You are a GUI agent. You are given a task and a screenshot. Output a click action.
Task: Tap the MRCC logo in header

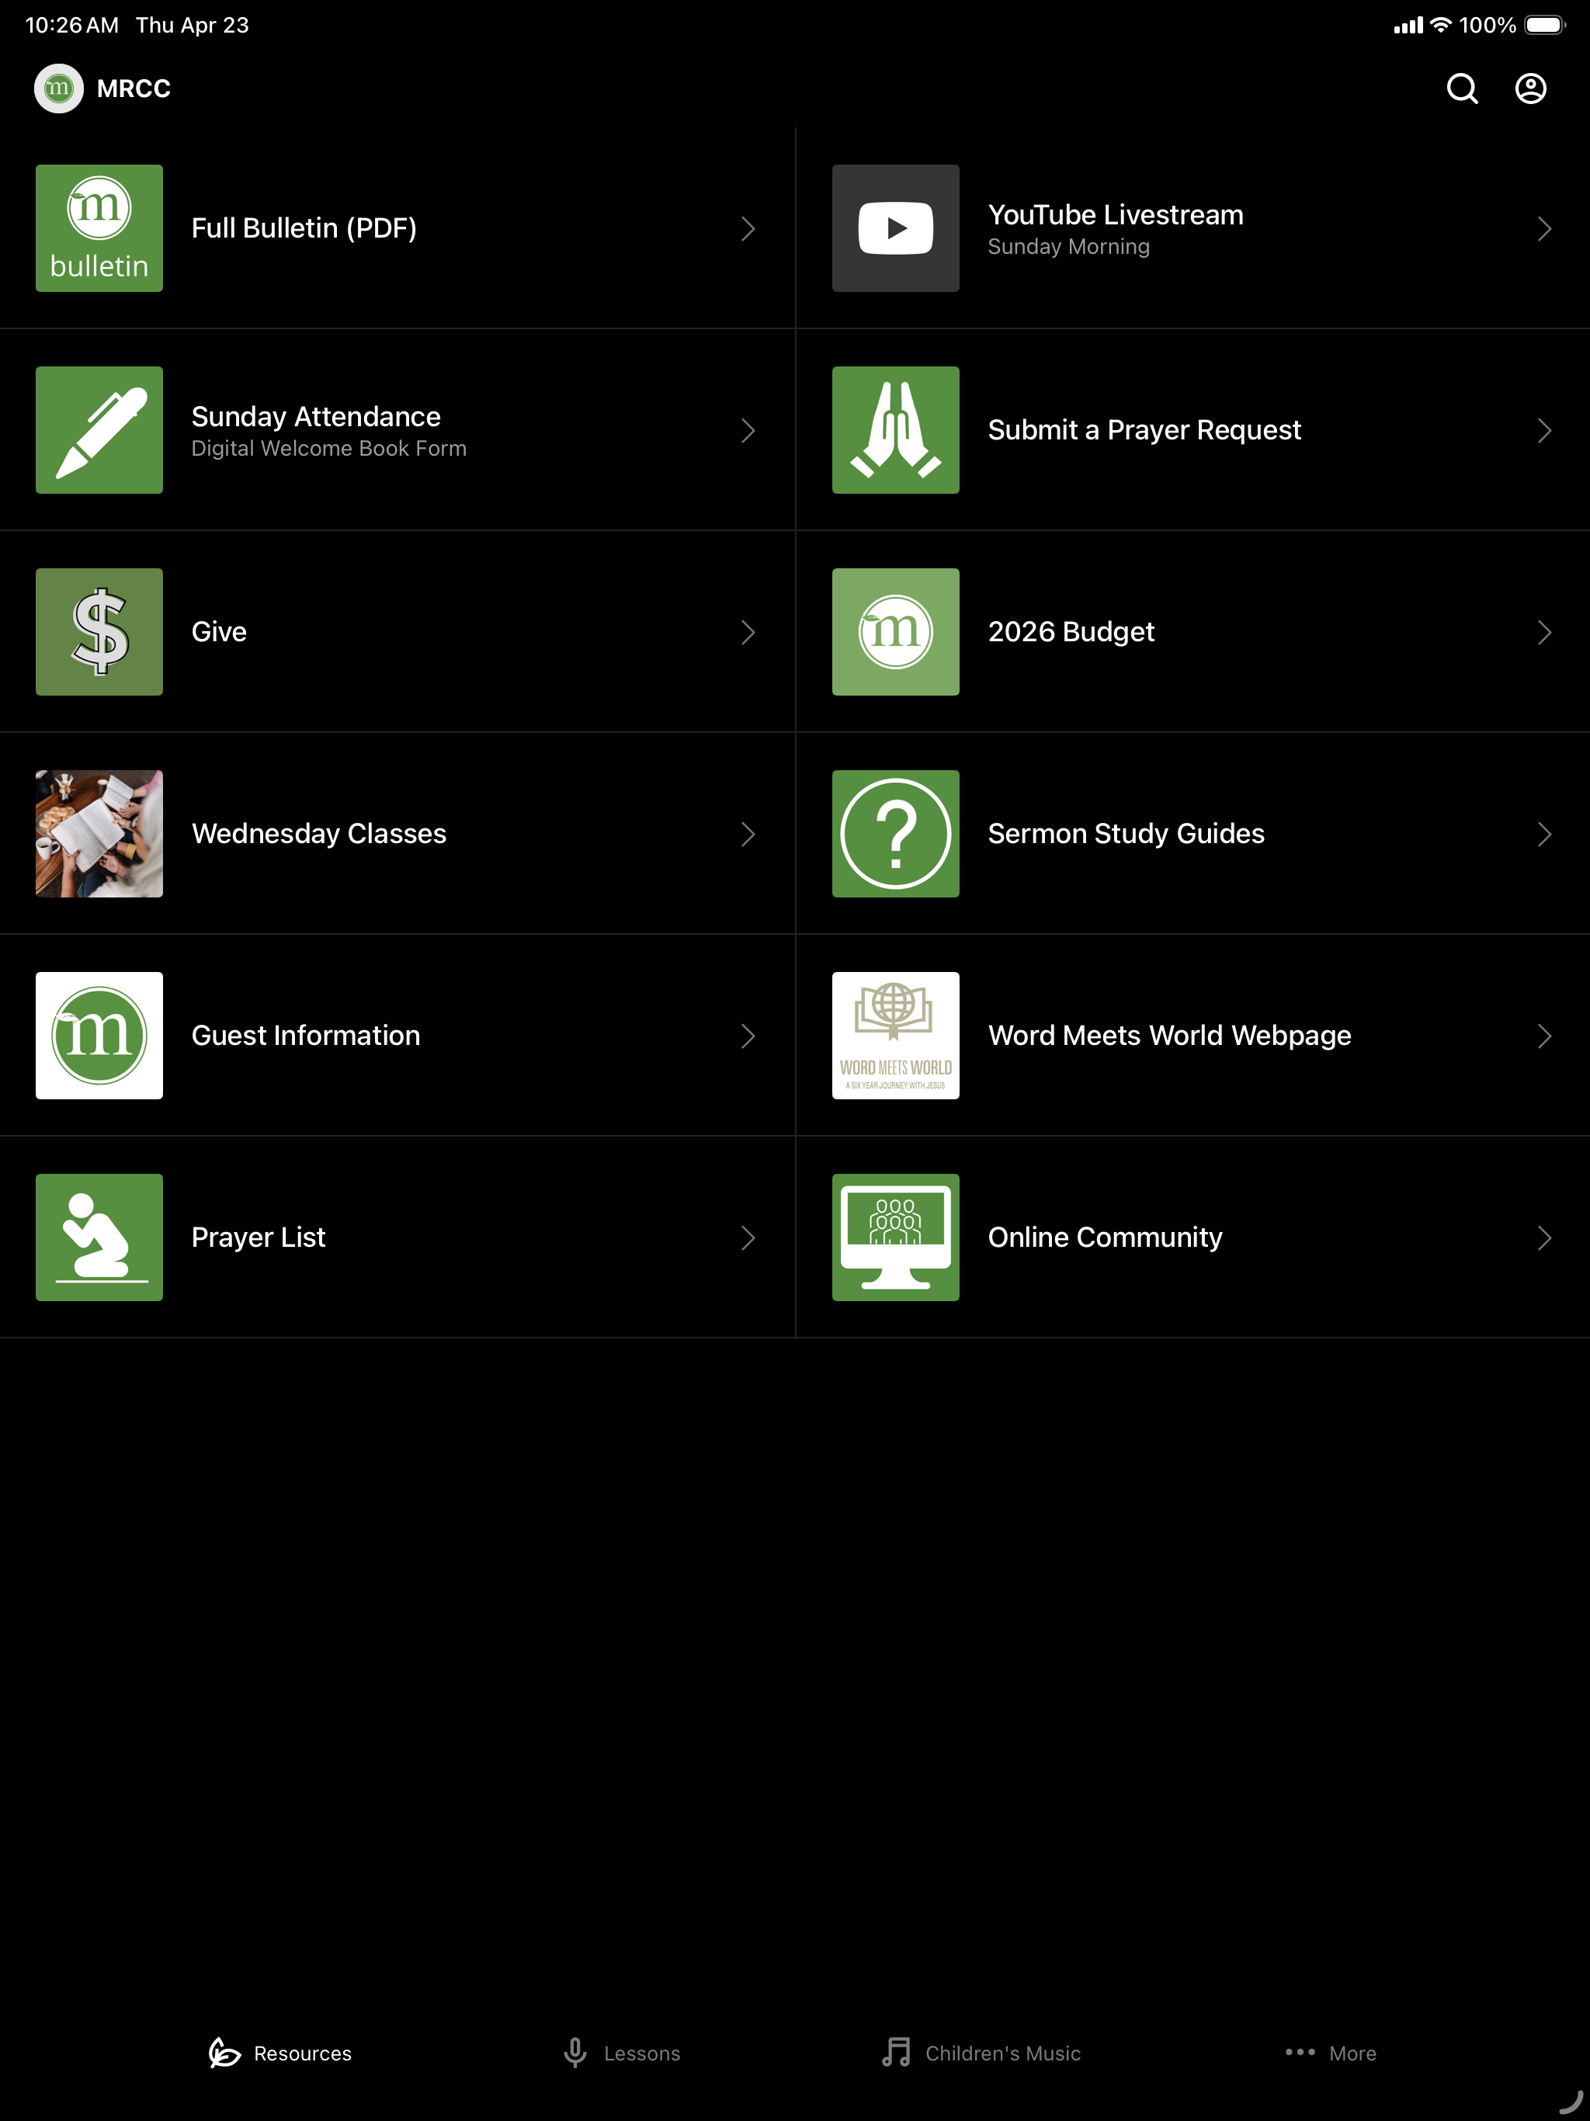coord(58,89)
